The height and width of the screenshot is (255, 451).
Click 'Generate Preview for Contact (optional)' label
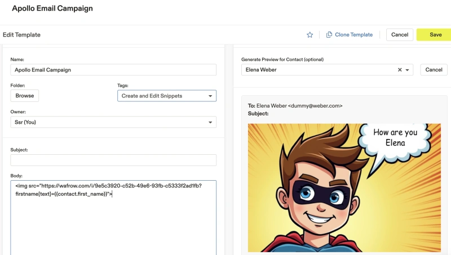click(x=282, y=60)
